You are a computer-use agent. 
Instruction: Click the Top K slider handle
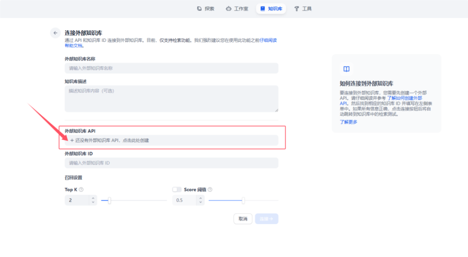tap(109, 200)
